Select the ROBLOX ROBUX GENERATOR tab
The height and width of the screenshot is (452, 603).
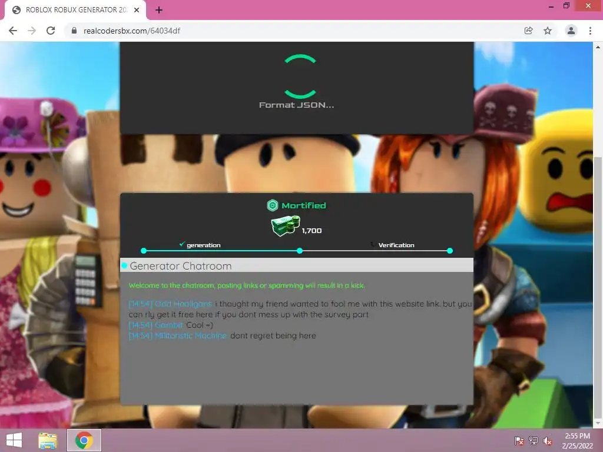point(75,10)
